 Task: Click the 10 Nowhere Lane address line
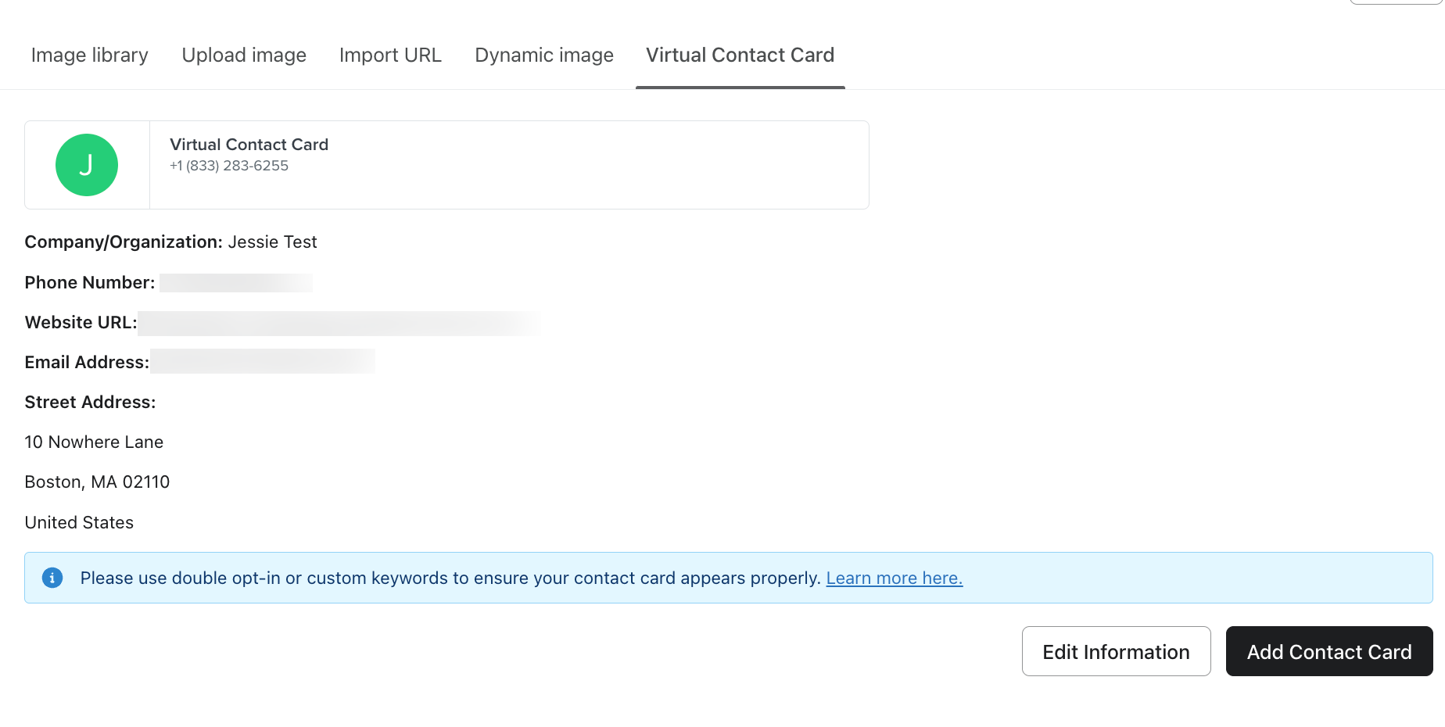coord(94,442)
